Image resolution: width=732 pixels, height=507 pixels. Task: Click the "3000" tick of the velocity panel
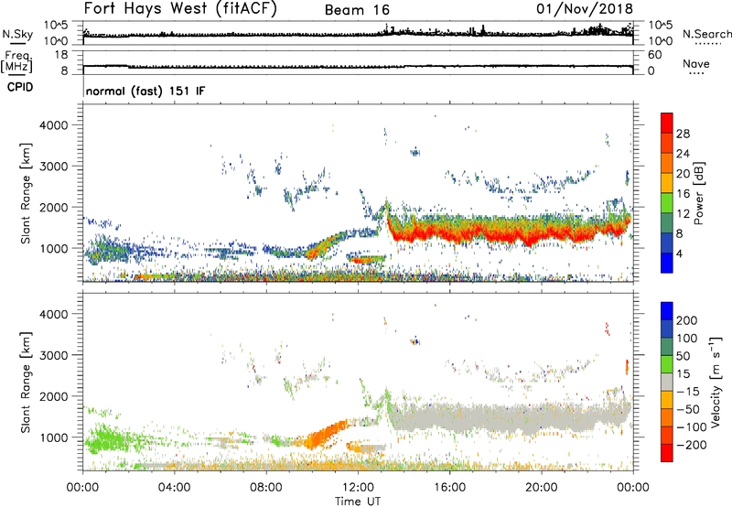[x=54, y=355]
